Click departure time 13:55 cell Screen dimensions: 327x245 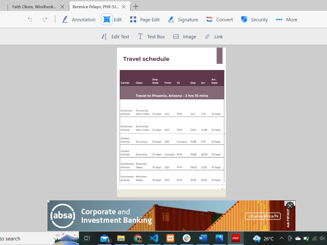click(193, 130)
